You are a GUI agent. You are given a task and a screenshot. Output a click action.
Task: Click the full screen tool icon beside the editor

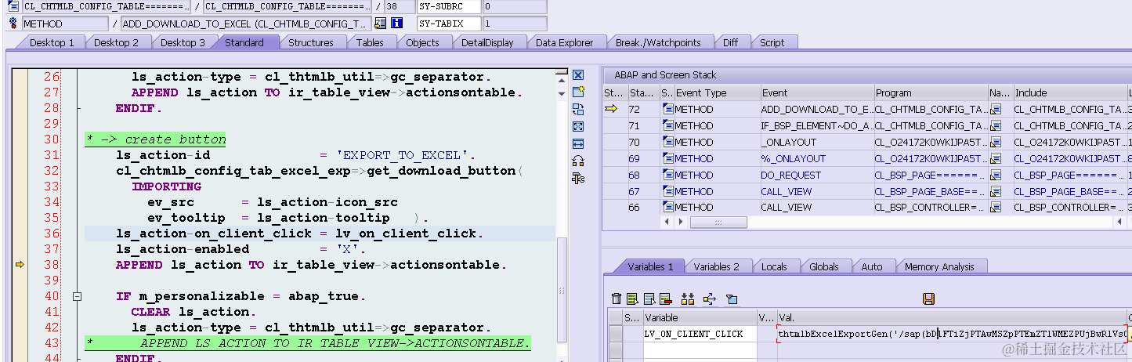click(x=578, y=126)
